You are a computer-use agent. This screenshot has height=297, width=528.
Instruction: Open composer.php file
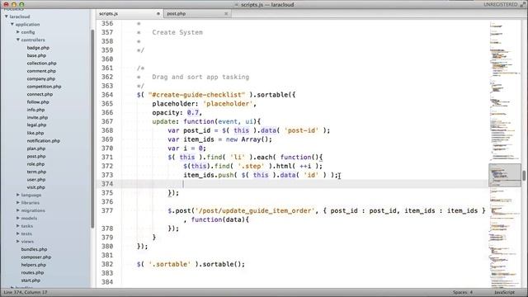(x=36, y=257)
